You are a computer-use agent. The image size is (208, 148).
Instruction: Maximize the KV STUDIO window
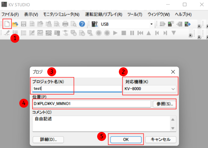pos(185,4)
